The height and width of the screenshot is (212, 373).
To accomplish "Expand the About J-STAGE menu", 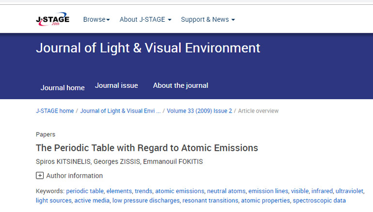I will tap(145, 20).
